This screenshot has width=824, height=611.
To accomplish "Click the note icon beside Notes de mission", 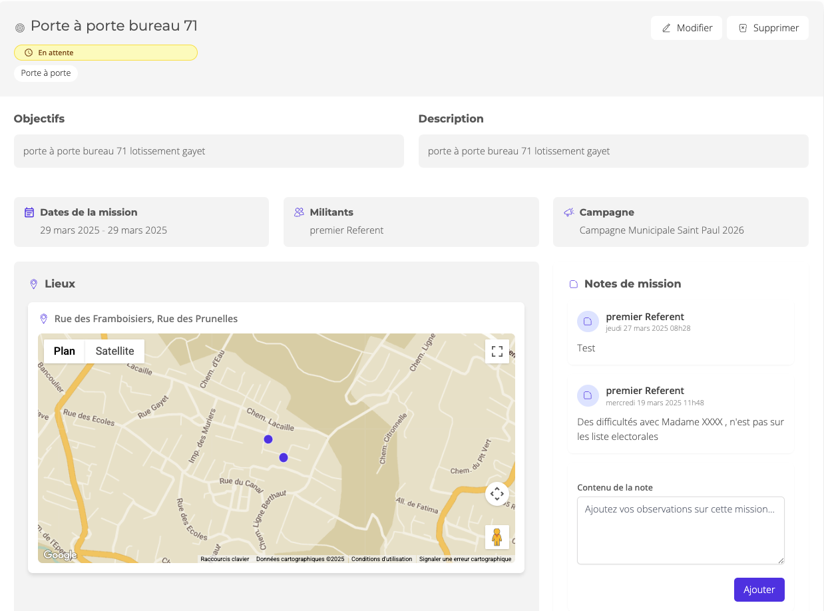I will [574, 284].
